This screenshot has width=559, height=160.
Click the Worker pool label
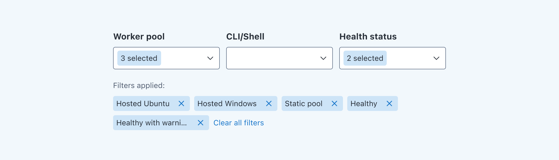pos(139,37)
